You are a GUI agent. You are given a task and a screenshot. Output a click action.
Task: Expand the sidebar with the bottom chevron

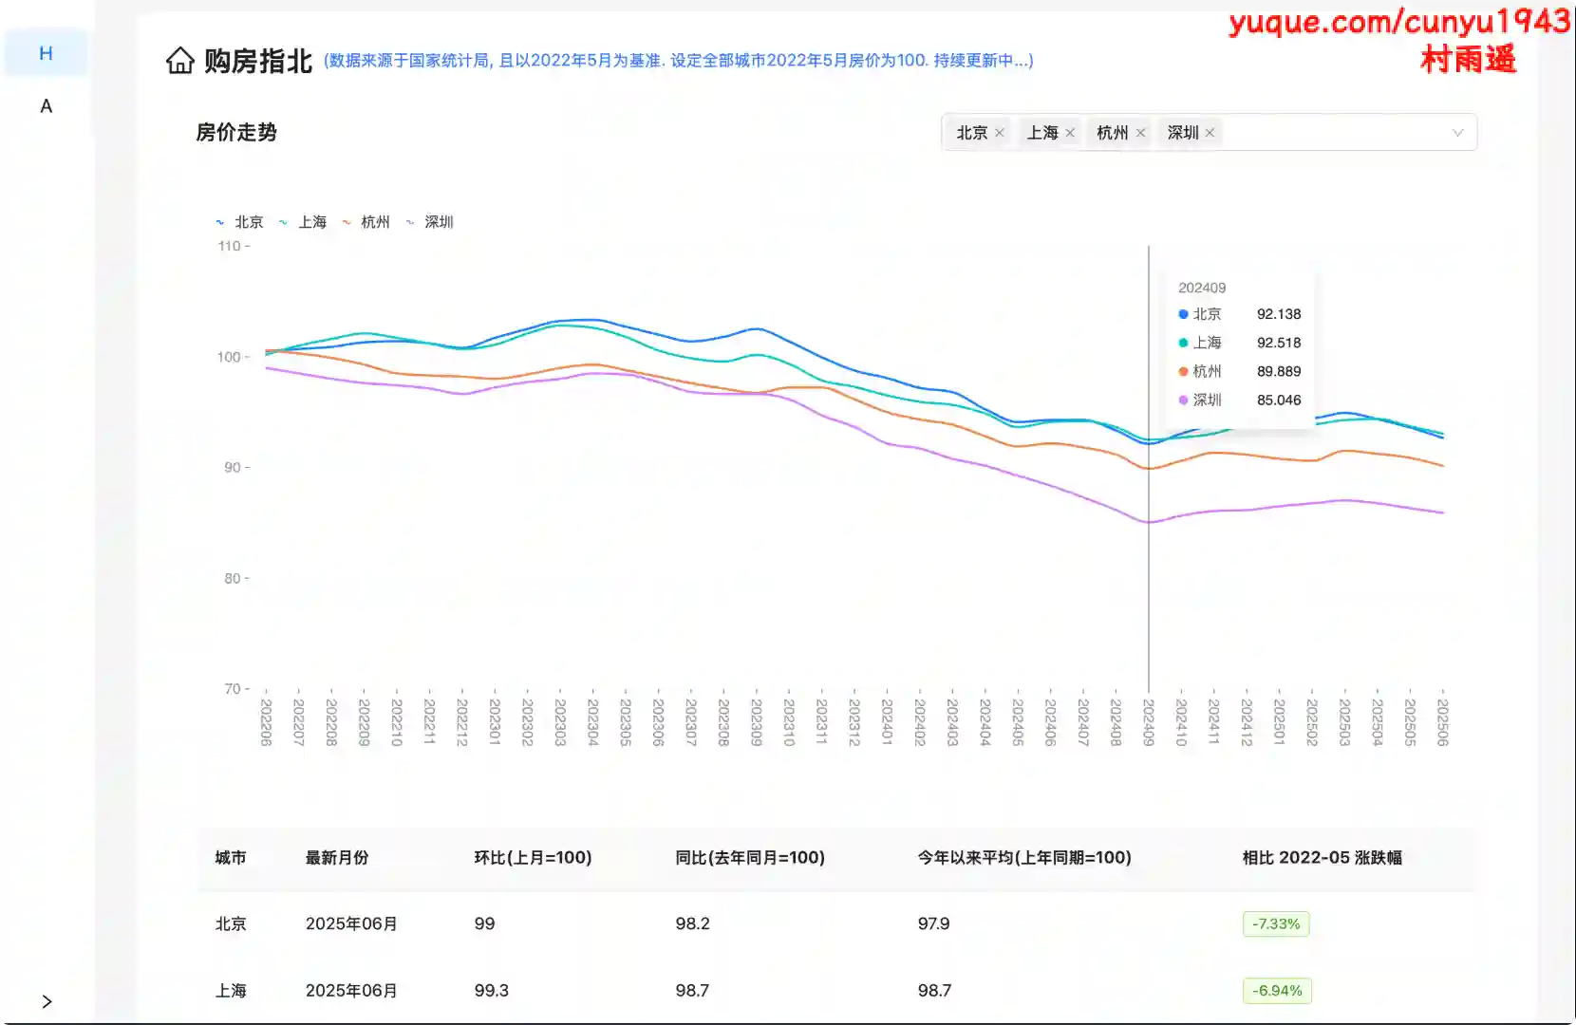pos(47,1001)
